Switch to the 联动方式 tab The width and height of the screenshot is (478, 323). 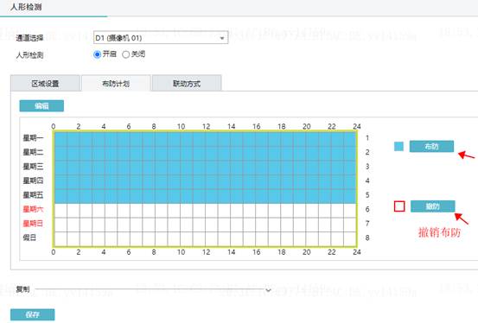[x=187, y=84]
